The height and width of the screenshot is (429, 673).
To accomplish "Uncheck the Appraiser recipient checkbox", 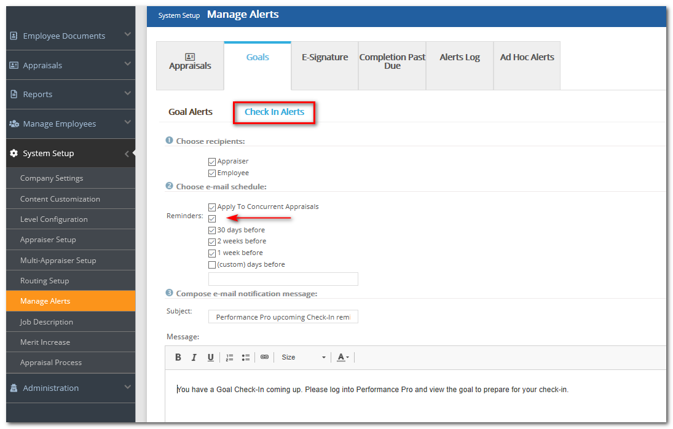I will [212, 161].
